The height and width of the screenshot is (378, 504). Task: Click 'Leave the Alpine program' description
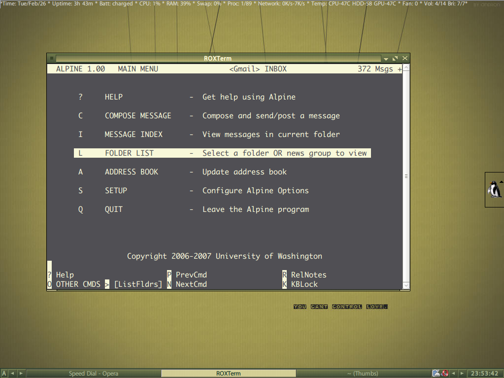(x=256, y=209)
